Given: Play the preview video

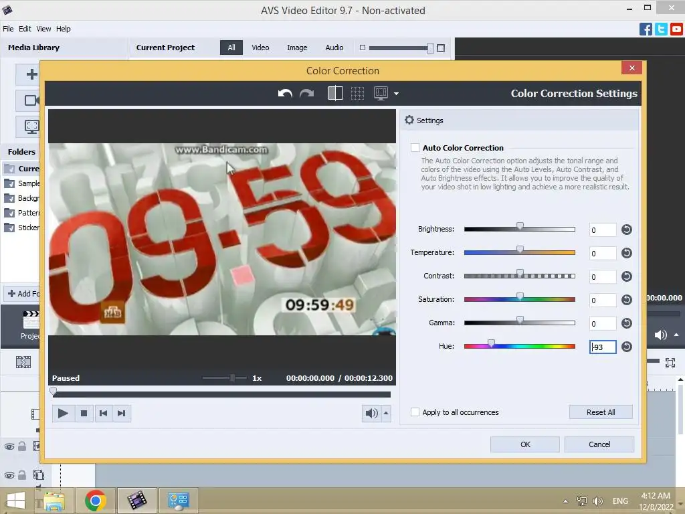Looking at the screenshot, I should (63, 413).
